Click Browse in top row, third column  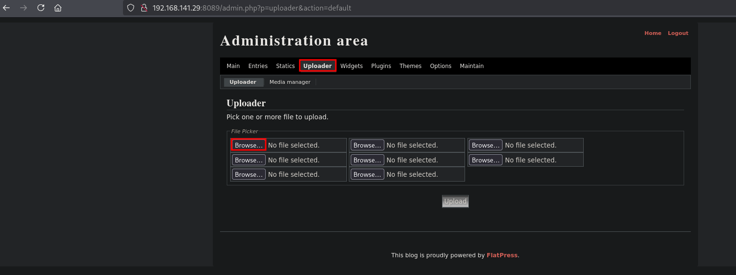(x=485, y=145)
